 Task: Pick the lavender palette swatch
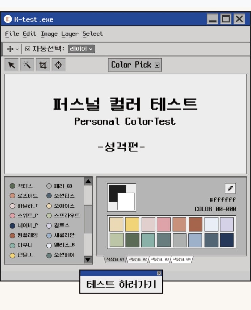(x=227, y=224)
